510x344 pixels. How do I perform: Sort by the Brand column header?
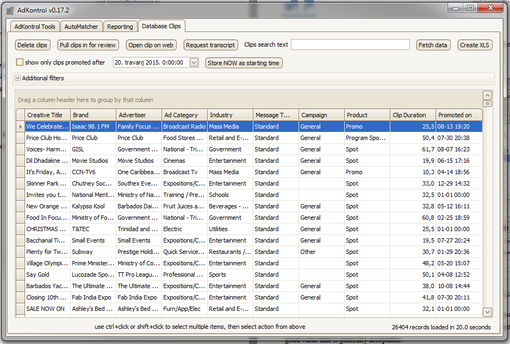[93, 115]
